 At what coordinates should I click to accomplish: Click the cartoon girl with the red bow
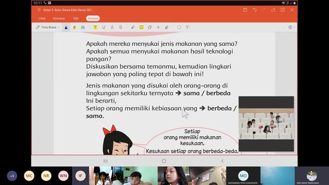(118, 140)
